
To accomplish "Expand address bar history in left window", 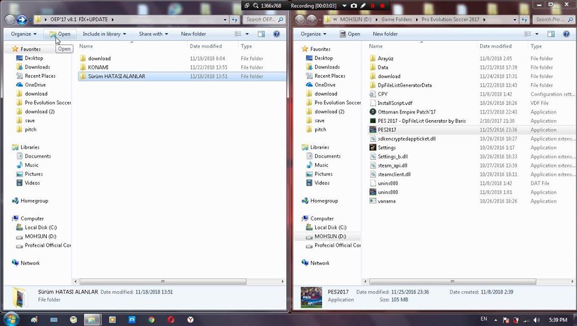I will [225, 20].
